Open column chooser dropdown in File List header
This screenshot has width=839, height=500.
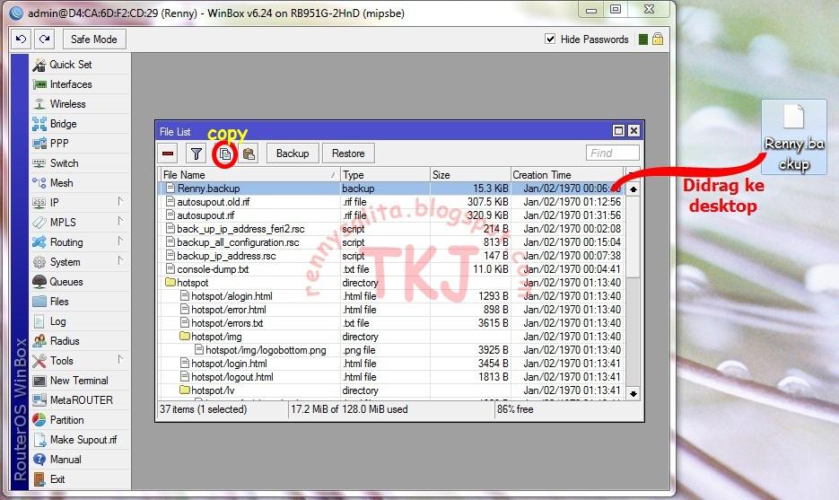[x=633, y=174]
